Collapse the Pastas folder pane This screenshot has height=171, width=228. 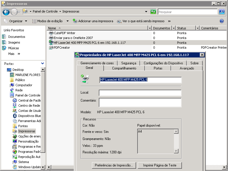(x=42, y=63)
